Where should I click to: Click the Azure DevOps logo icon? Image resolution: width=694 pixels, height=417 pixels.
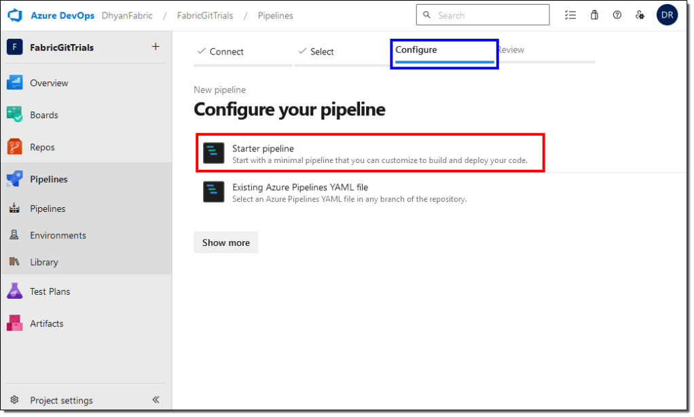[15, 15]
